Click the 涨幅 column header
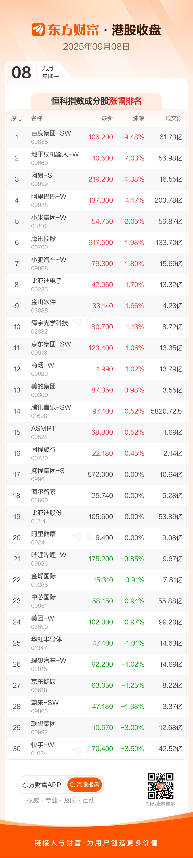 138,118
